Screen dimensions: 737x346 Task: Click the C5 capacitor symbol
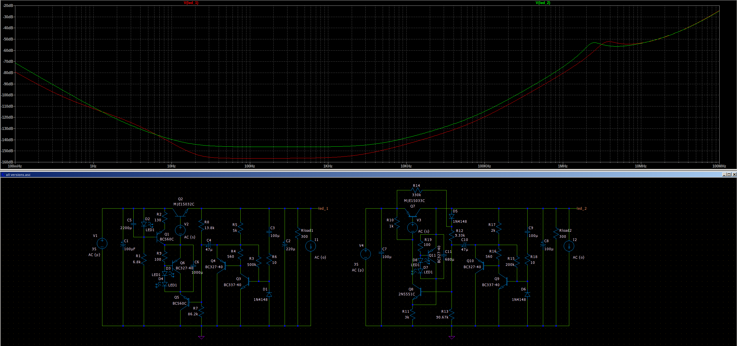(x=134, y=224)
